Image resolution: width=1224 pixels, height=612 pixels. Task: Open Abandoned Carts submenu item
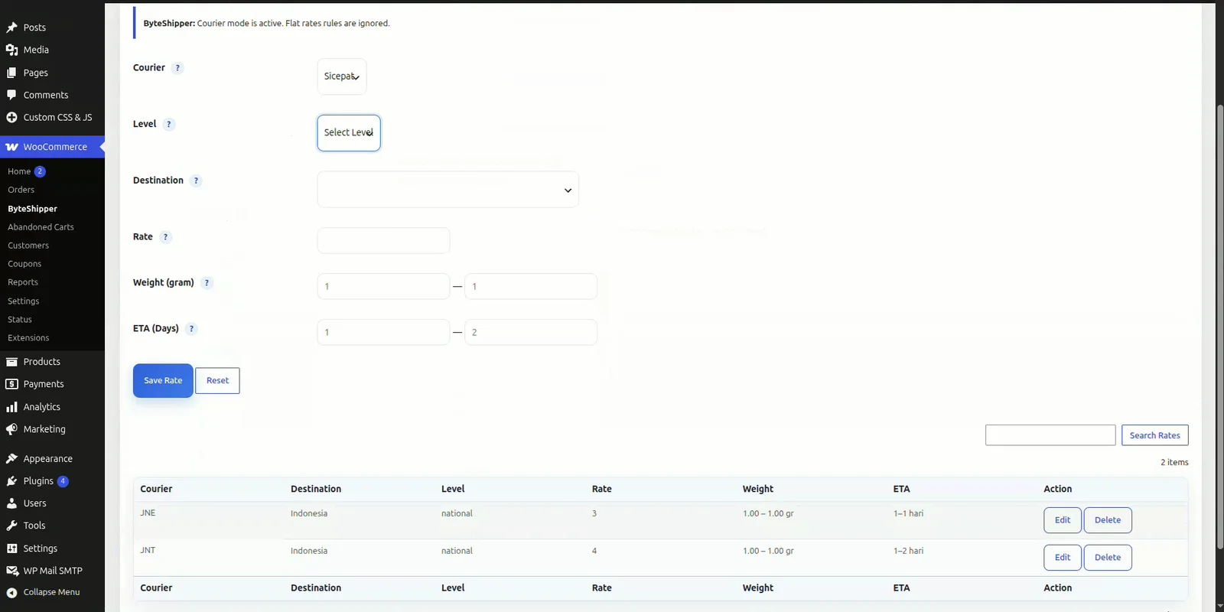click(x=41, y=227)
